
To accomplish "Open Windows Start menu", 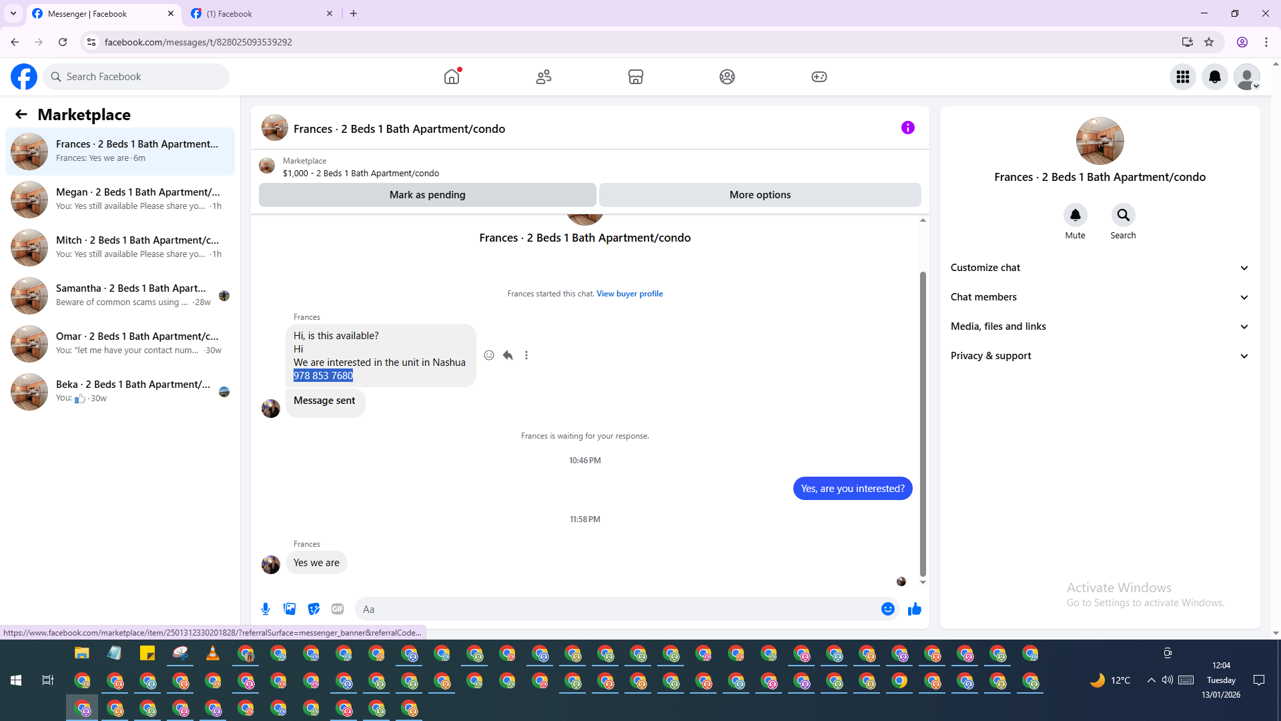I will (16, 680).
